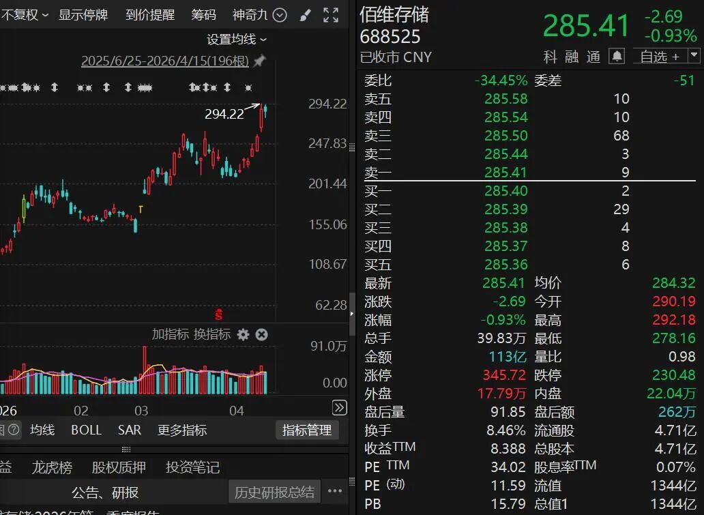Switch to the 股权质押 tab
This screenshot has height=515, width=704.
pyautogui.click(x=119, y=467)
